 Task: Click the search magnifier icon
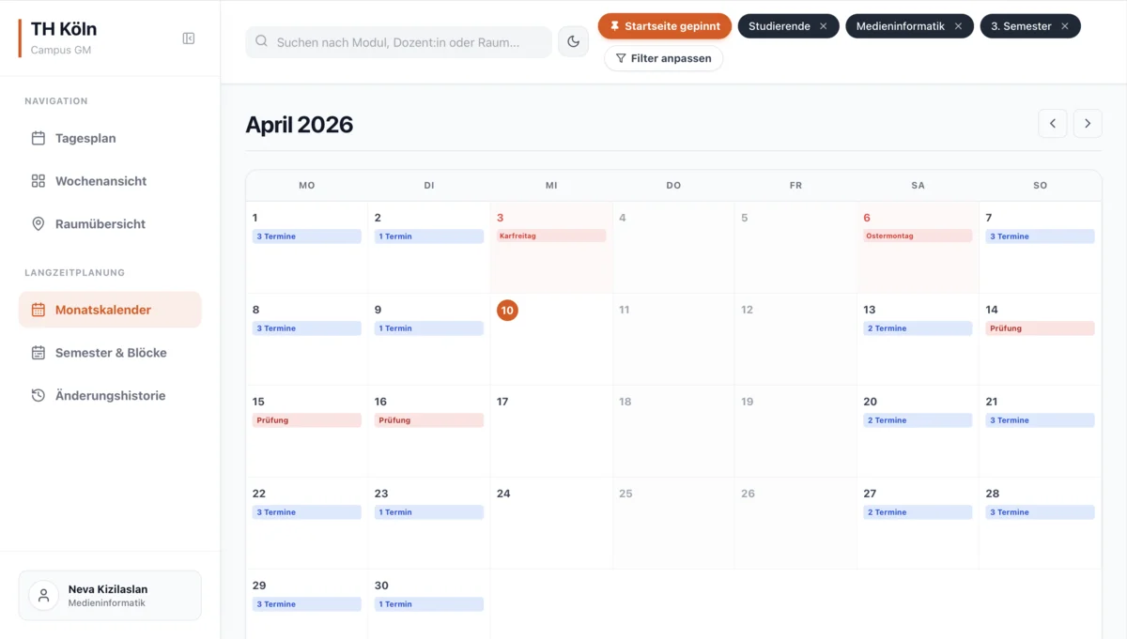pos(262,41)
